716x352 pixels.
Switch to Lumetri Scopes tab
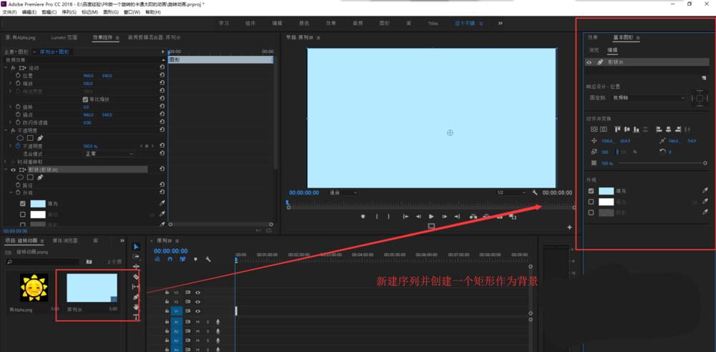pyautogui.click(x=64, y=37)
